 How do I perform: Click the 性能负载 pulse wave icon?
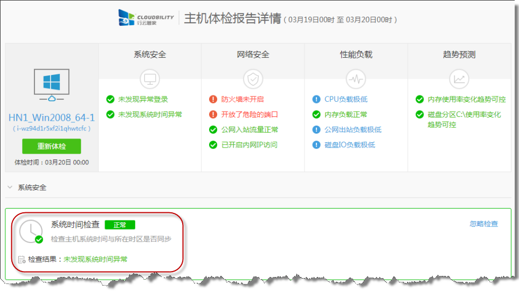coord(356,79)
